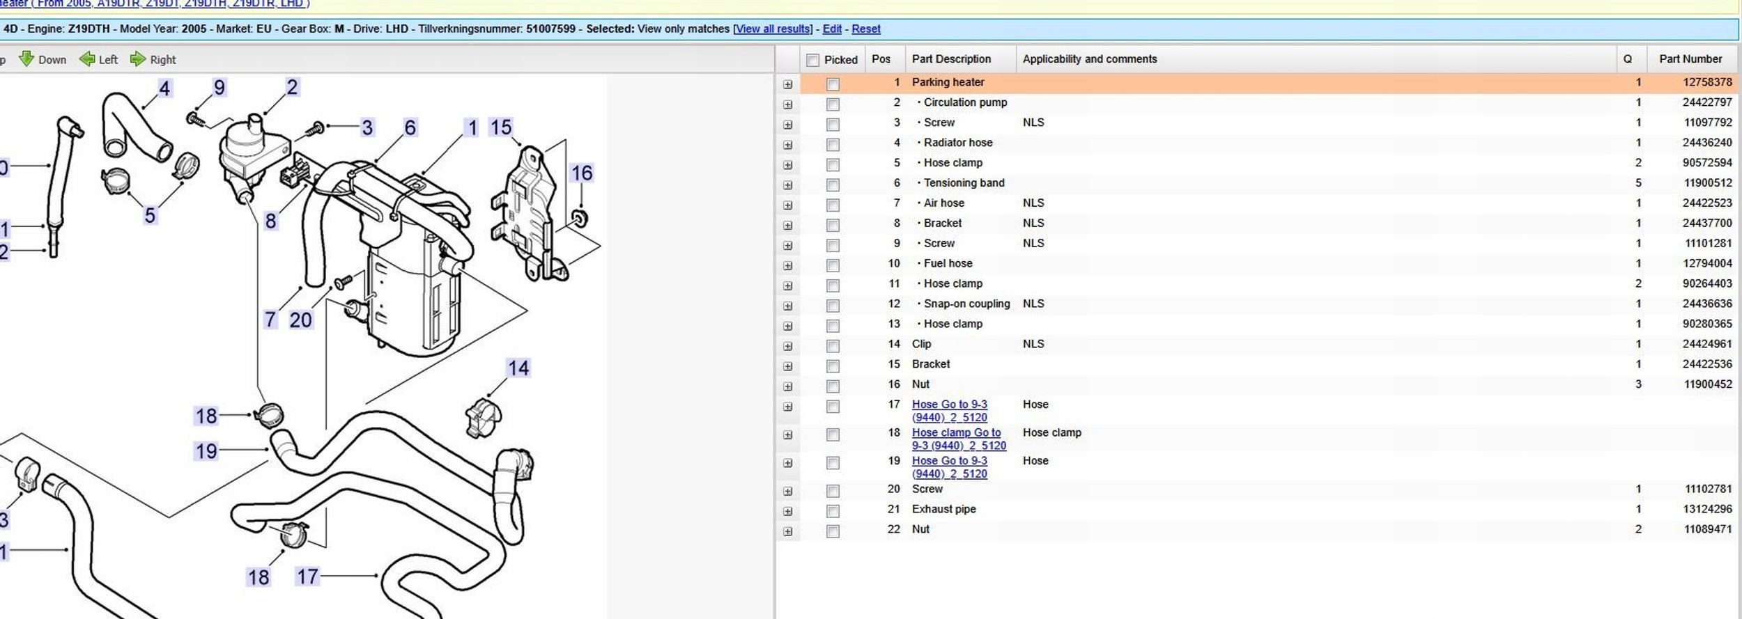Click callout number 2 for circulation pump
Viewport: 1742px width, 619px height.
click(x=292, y=87)
